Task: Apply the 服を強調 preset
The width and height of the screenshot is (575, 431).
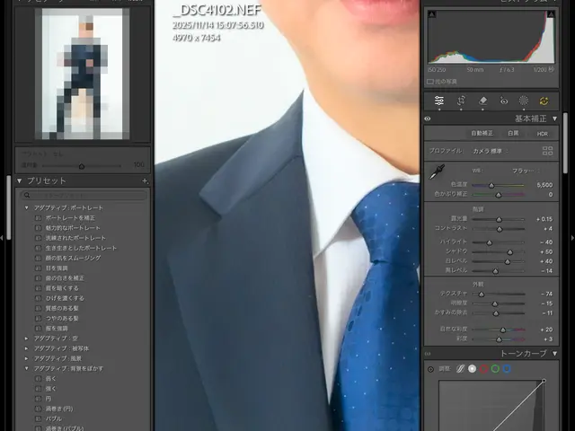Action: [x=57, y=329]
